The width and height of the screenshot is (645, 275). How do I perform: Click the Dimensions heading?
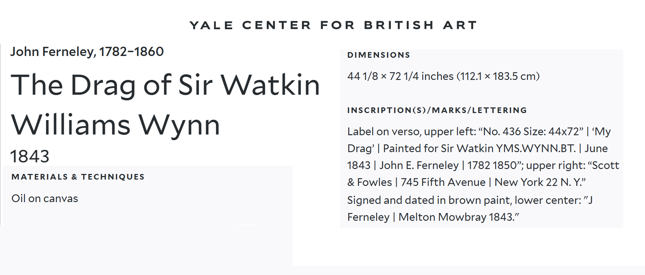coord(379,55)
